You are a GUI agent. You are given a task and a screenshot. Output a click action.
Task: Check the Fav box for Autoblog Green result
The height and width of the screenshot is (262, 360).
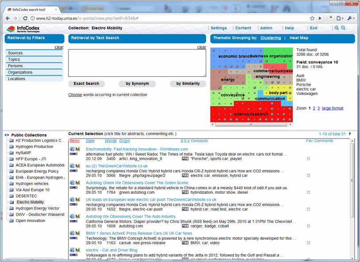tap(308, 192)
